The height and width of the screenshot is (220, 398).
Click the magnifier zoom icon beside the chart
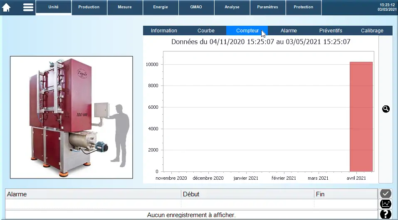(386, 109)
